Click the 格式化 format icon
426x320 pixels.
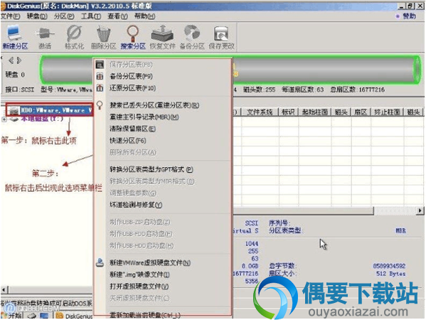coord(74,37)
